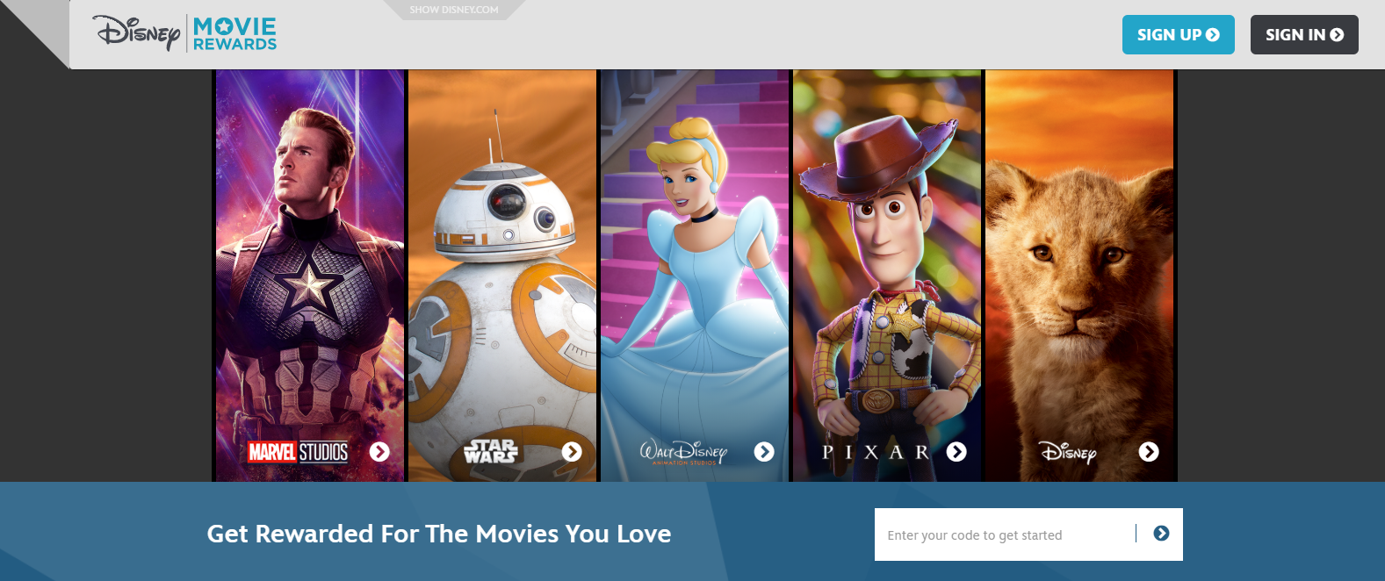The width and height of the screenshot is (1385, 581).
Task: Click the PIXAR logo text
Action: [876, 452]
